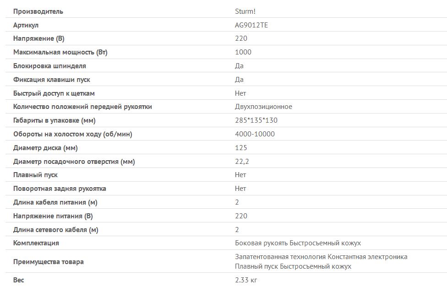
Task: Click the Поворотная задняя рукоятка label
Action: tap(59, 189)
